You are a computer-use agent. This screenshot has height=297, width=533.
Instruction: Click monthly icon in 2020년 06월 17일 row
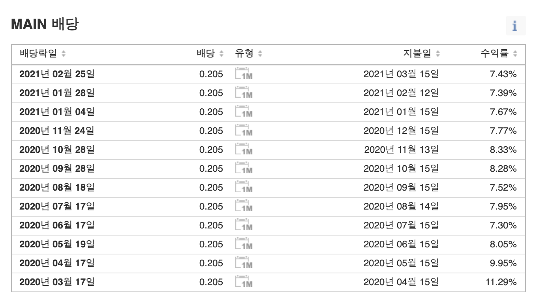pos(244,225)
